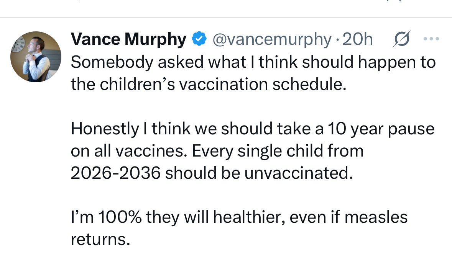Click the blue verified checkmark badge
The width and height of the screenshot is (452, 258).
click(199, 39)
